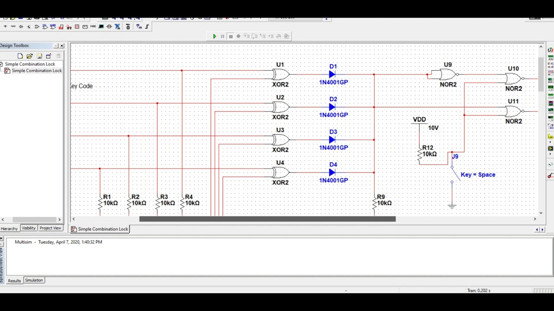The image size is (554, 311).
Task: Select the D4 diode symbol
Action: pos(332,172)
